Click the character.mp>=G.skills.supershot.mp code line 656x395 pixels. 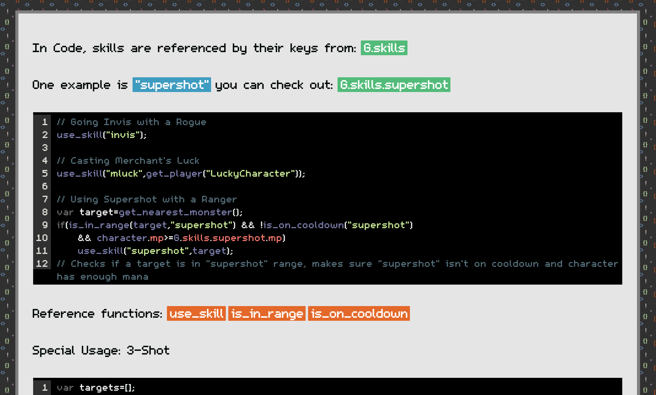[x=181, y=238]
